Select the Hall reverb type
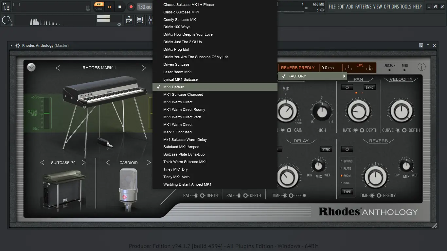Screen dimensions: 447x251 point(346,183)
